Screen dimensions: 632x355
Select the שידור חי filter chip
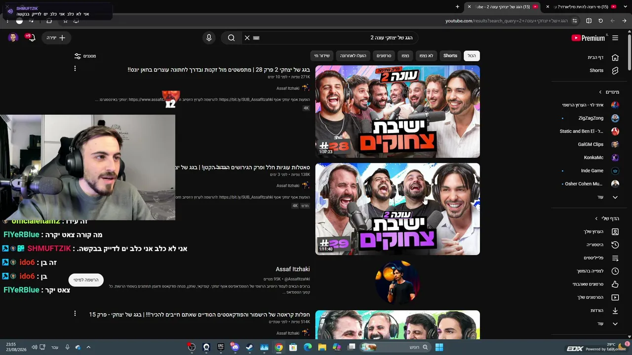pos(322,56)
